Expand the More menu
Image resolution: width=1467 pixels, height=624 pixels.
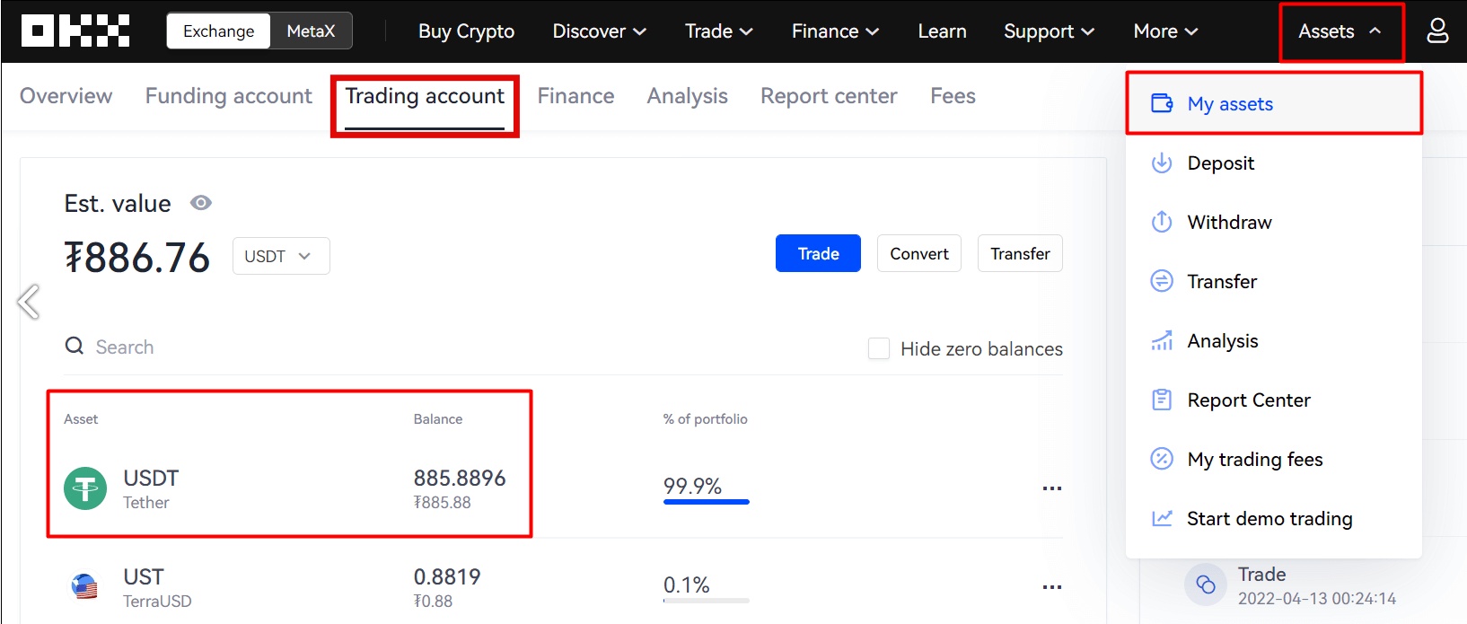coord(1165,31)
